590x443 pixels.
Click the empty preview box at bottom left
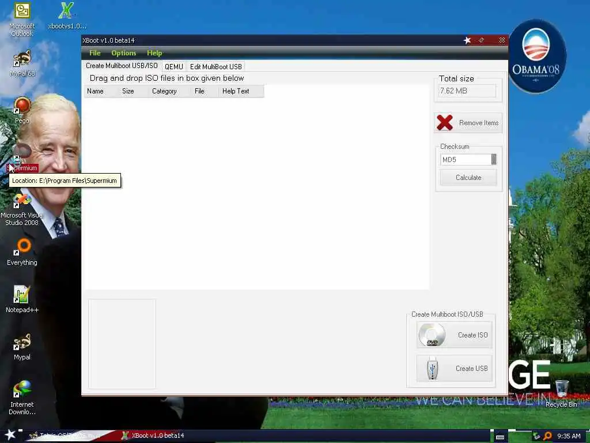(122, 344)
